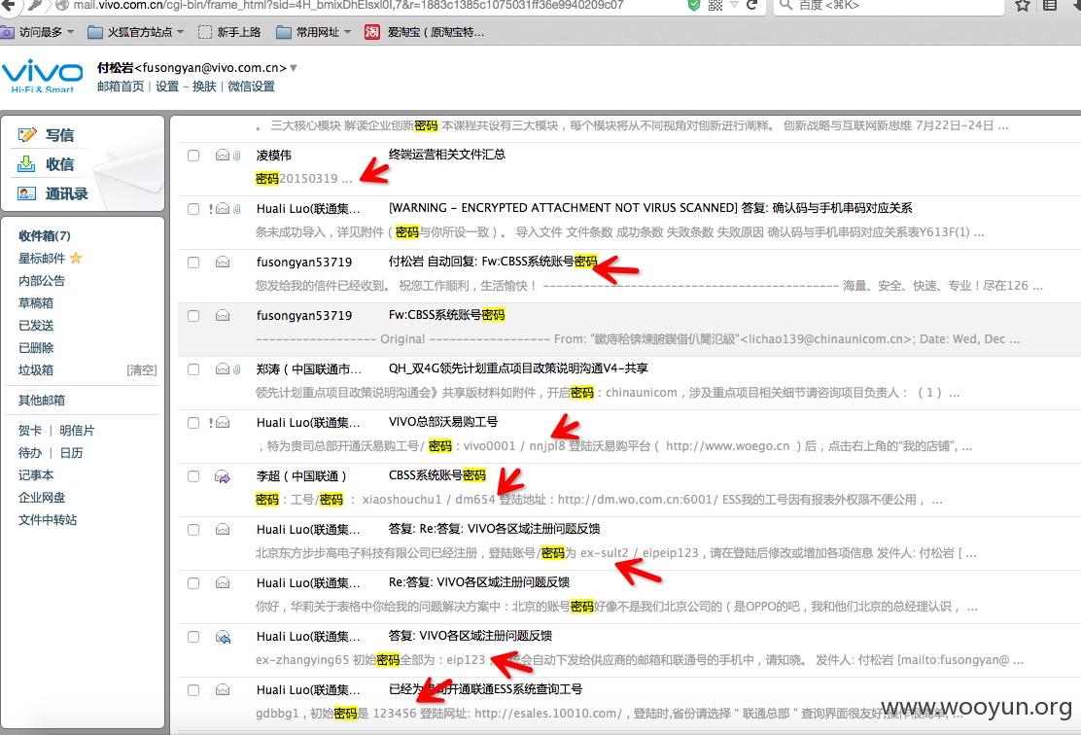Viewport: 1081px width, 735px height.
Task: Open email titled 终端运营相关文件汇总
Action: click(447, 155)
